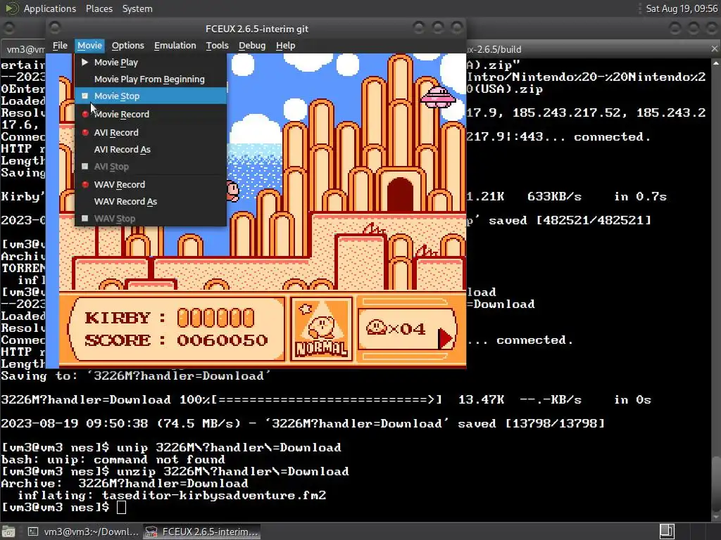Click the stop square icon beside Movie Stop

pos(85,96)
